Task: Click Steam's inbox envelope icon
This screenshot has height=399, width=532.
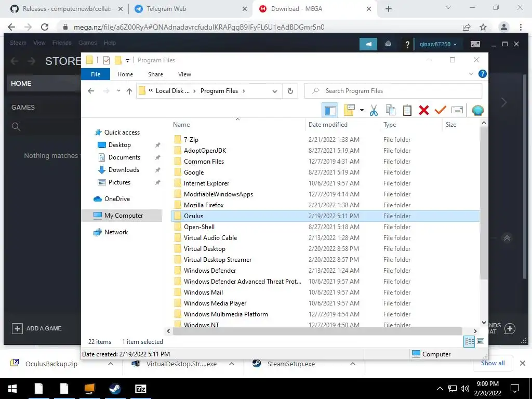Action: [388, 44]
